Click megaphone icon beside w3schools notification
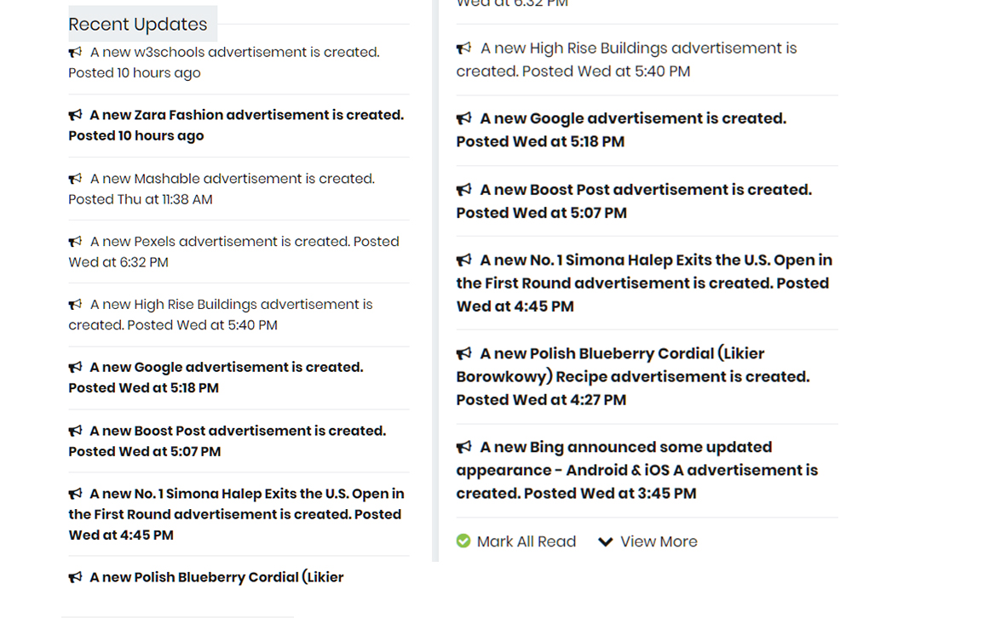The image size is (984, 618). (x=75, y=52)
